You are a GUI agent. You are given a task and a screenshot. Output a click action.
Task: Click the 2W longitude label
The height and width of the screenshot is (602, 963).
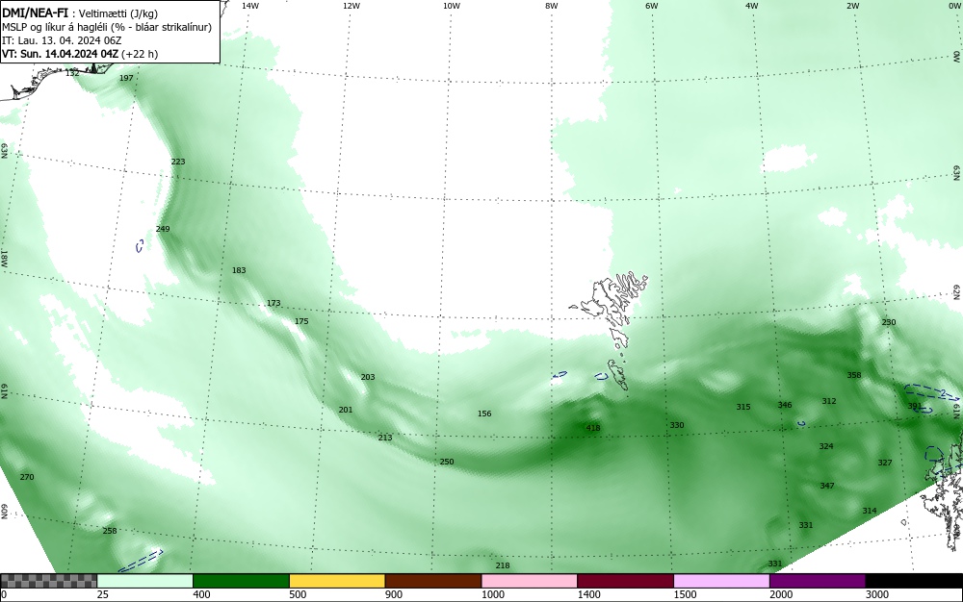852,6
